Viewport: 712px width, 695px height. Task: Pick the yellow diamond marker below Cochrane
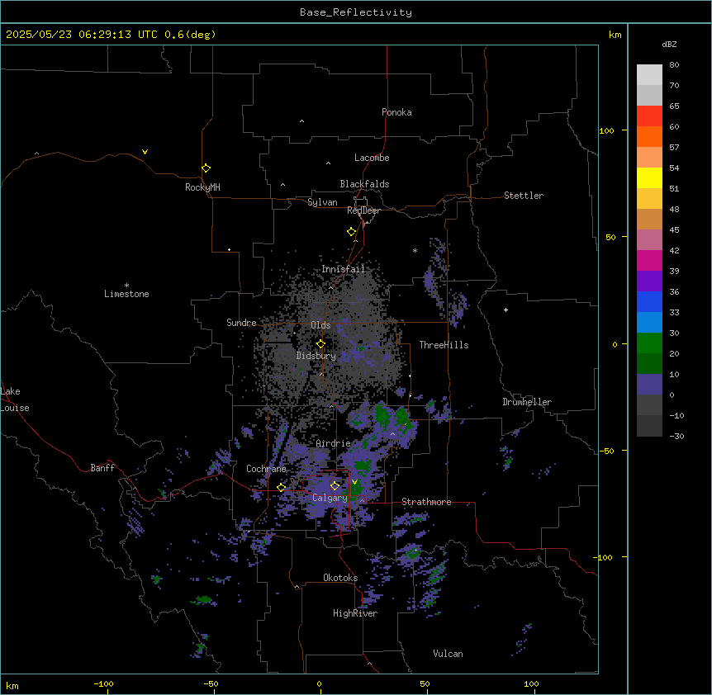[x=281, y=488]
